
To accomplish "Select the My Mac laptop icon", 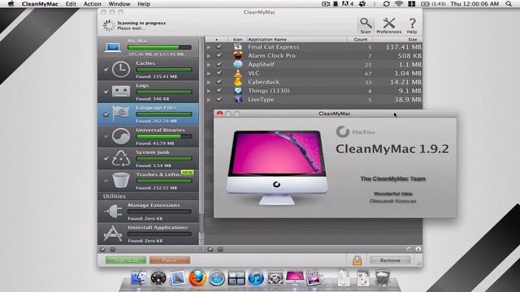I will (x=113, y=47).
